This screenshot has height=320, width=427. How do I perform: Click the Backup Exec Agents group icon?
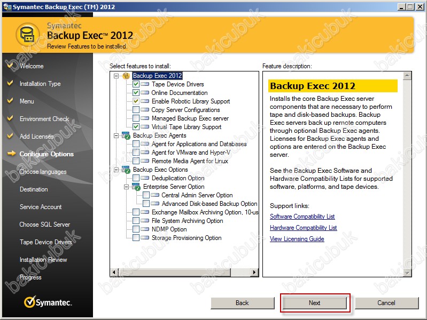(126, 135)
